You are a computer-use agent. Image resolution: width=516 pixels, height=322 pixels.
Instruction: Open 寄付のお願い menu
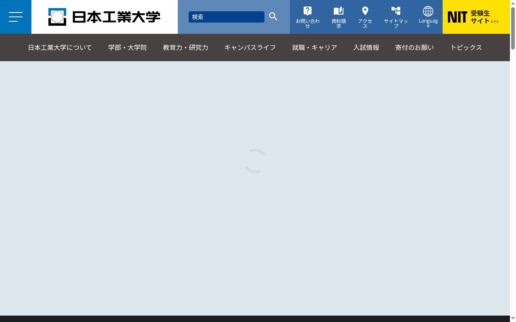414,47
